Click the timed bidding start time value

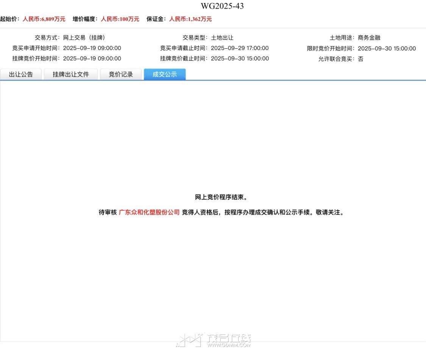tap(387, 48)
